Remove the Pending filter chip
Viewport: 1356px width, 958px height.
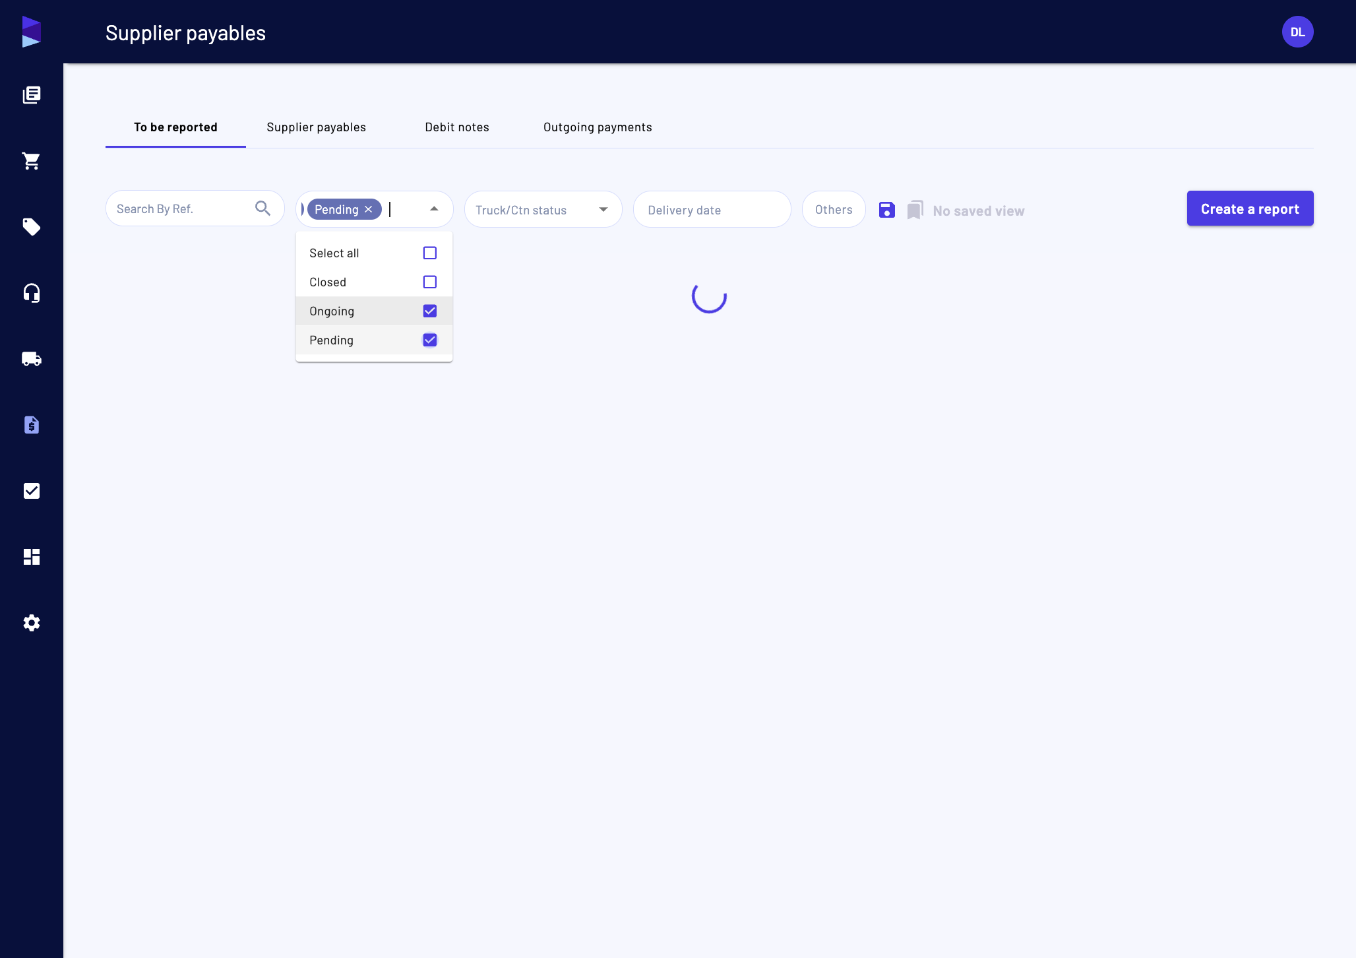click(369, 209)
